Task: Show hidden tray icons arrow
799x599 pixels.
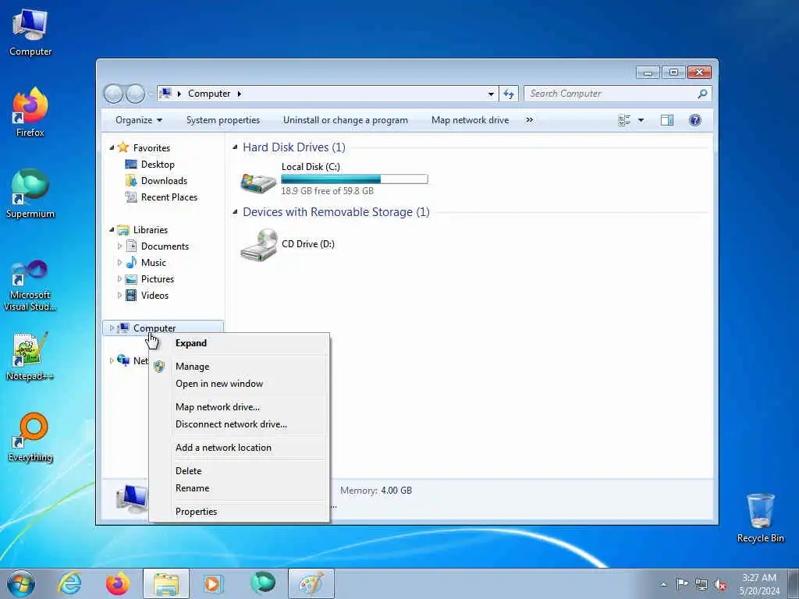Action: pos(663,584)
